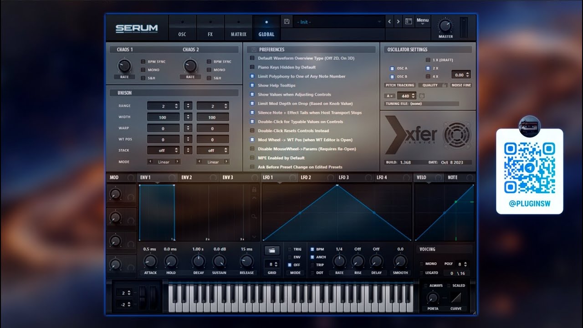Image resolution: width=583 pixels, height=328 pixels.
Task: Open the Init preset name dropdown
Action: 339,22
